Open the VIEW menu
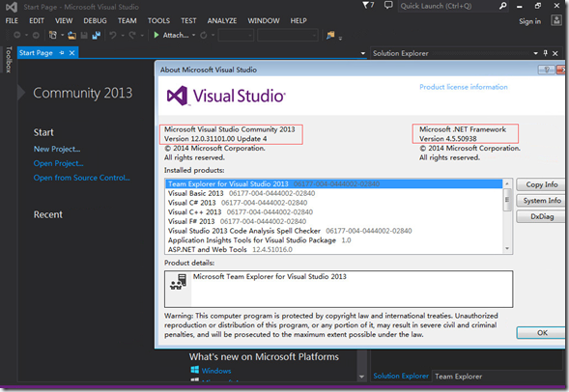The image size is (569, 392). (x=64, y=20)
